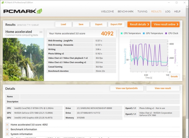Click the Intel UHD Graphics 630 entry
Screen dimensions: 189x138
coord(33,118)
